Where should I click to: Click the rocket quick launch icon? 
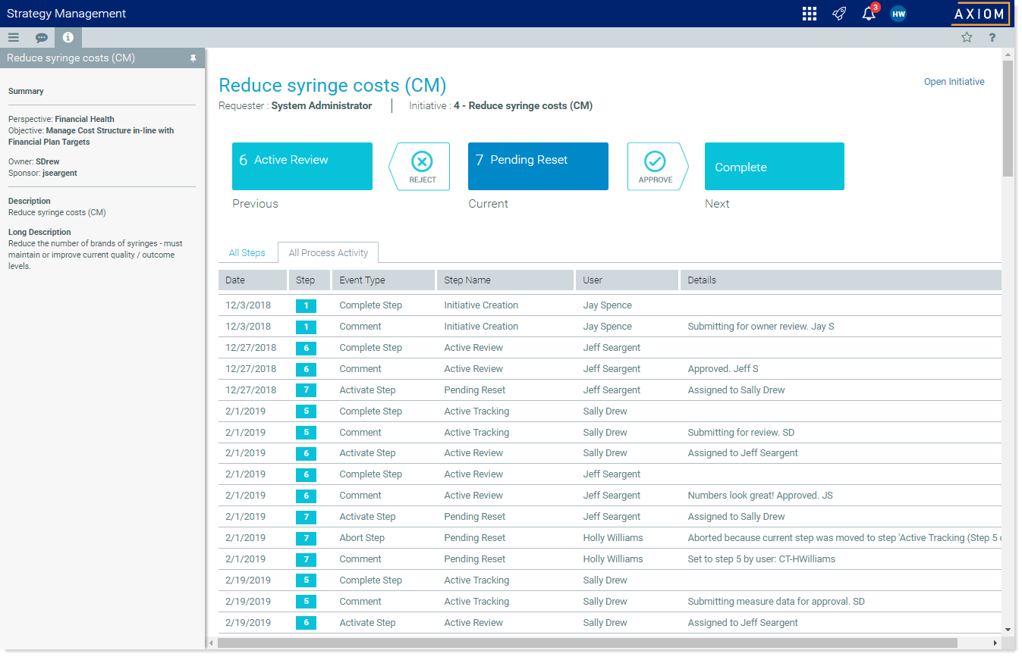(x=839, y=14)
